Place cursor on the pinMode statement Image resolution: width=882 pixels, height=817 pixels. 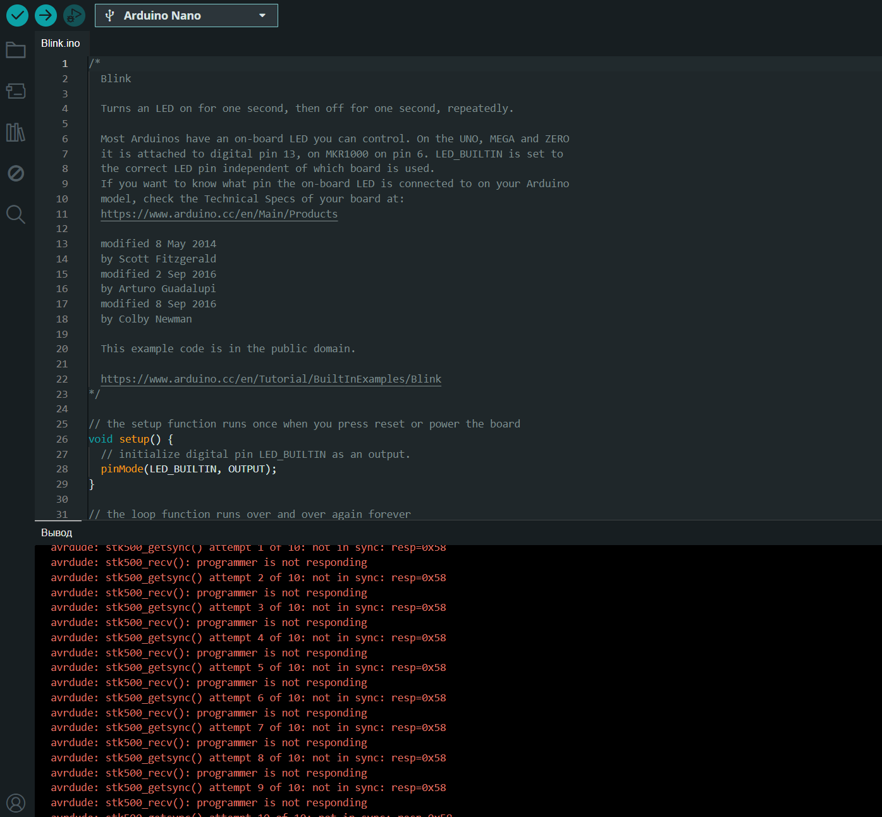(x=187, y=469)
